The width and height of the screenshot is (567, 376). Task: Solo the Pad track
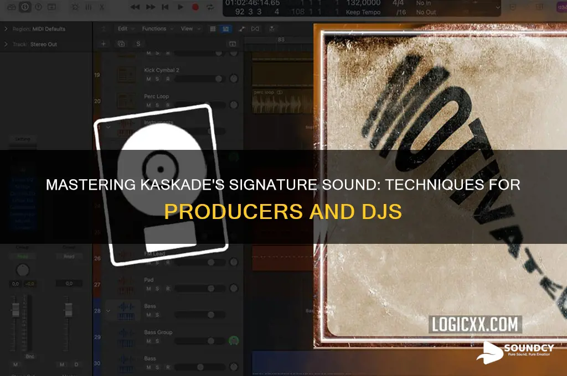click(x=157, y=289)
